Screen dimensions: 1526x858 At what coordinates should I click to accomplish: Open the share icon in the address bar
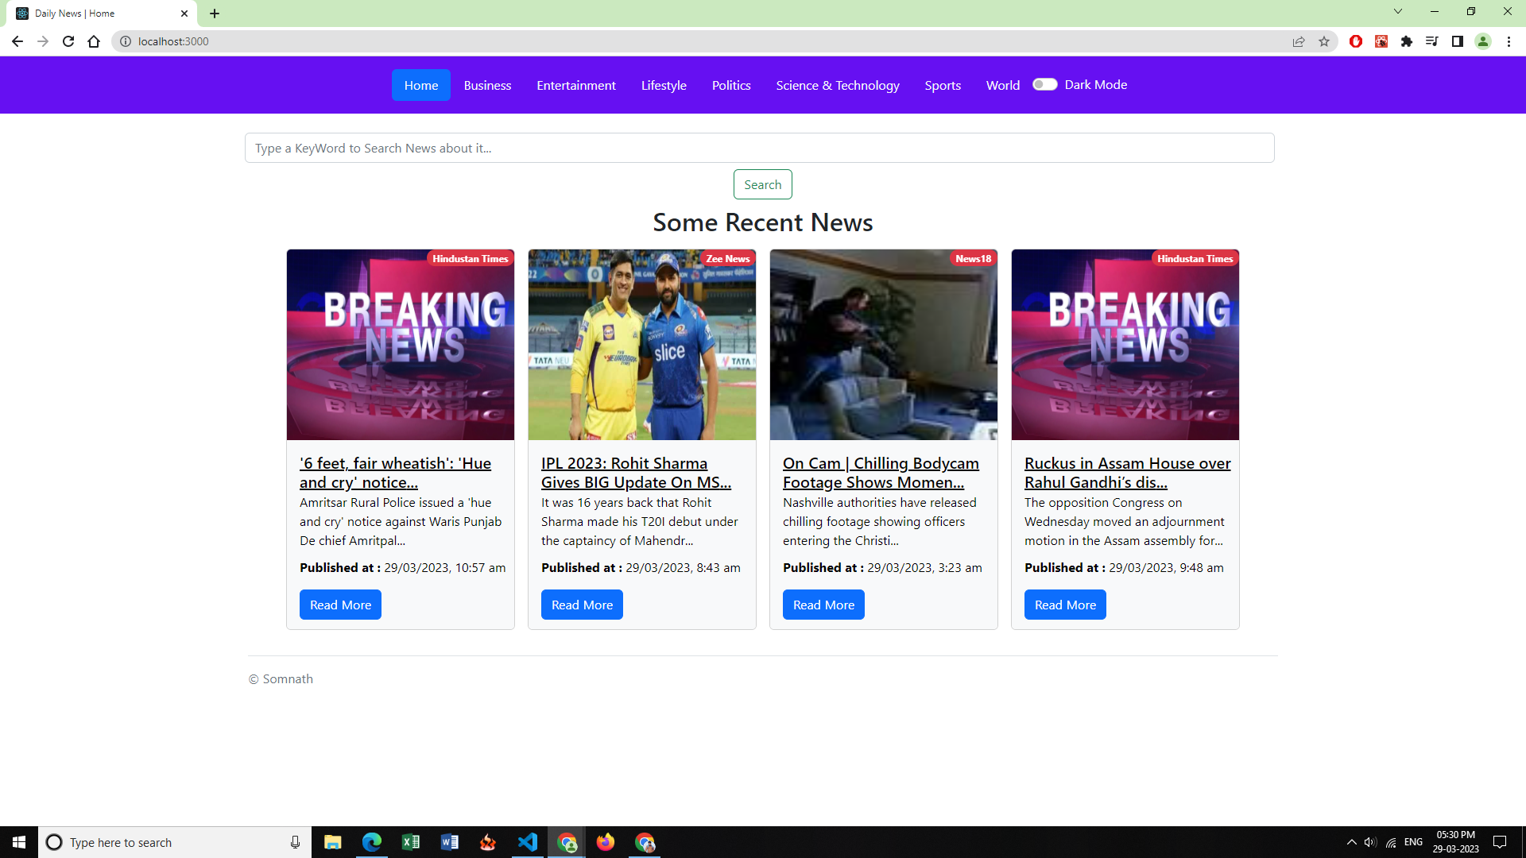(1299, 41)
